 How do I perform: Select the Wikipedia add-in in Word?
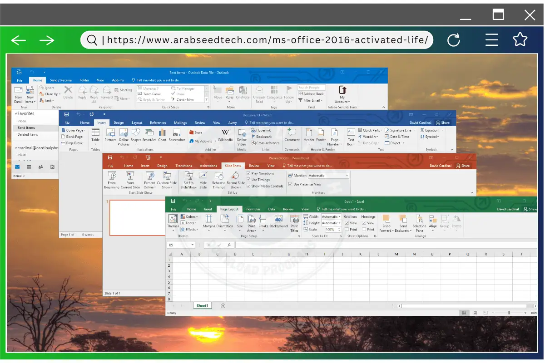point(226,136)
